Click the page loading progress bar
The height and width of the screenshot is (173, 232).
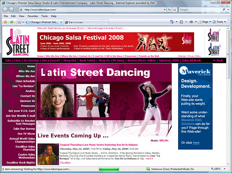(x=109, y=169)
